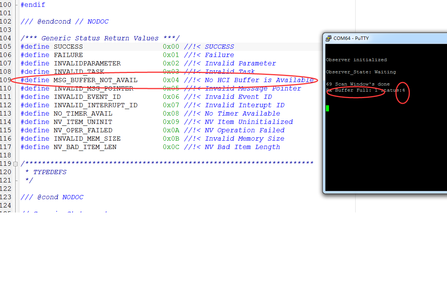Click 'Generic Status Return Values' comment header
Viewport: 447px width, 287px height.
pos(100,38)
